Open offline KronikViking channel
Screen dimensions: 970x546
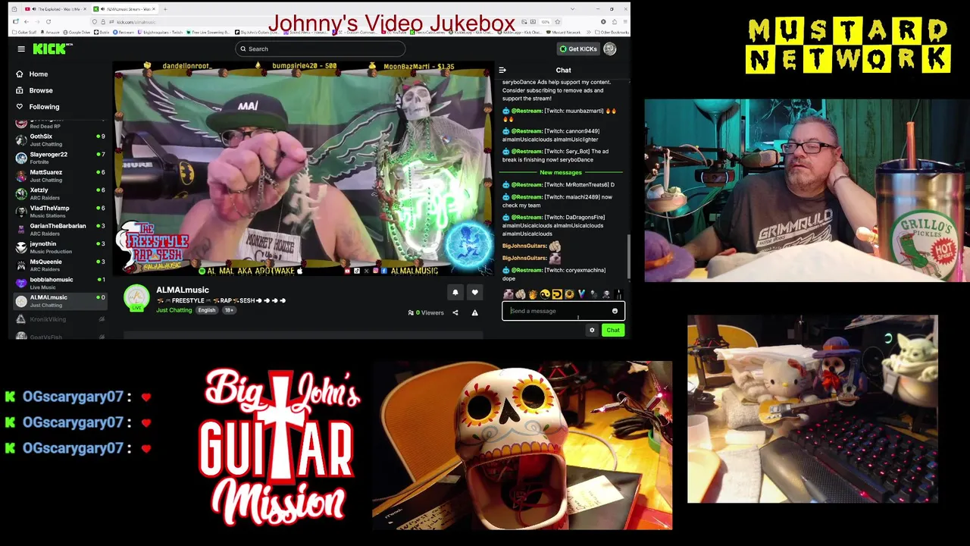pyautogui.click(x=59, y=318)
